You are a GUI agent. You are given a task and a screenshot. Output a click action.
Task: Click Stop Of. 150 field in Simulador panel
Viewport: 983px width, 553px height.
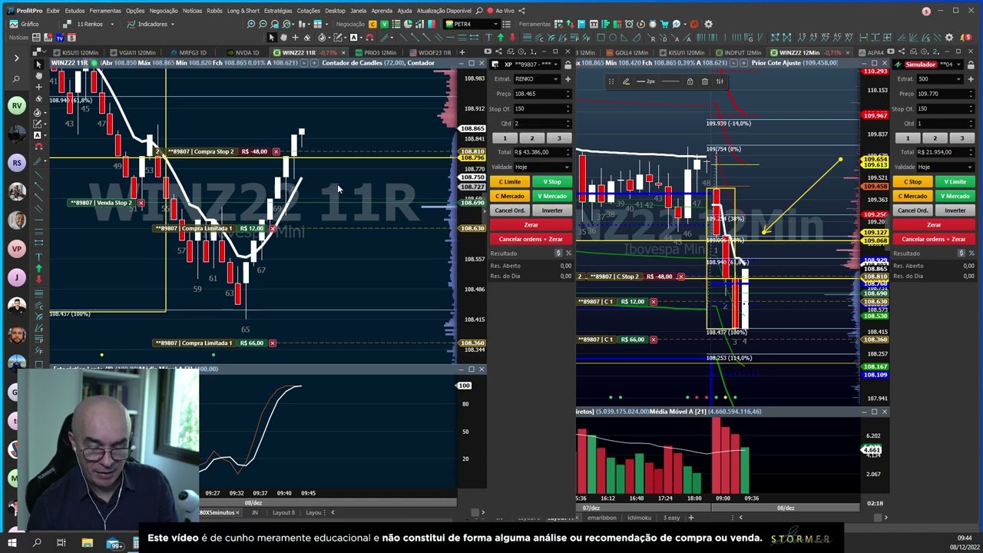[945, 108]
